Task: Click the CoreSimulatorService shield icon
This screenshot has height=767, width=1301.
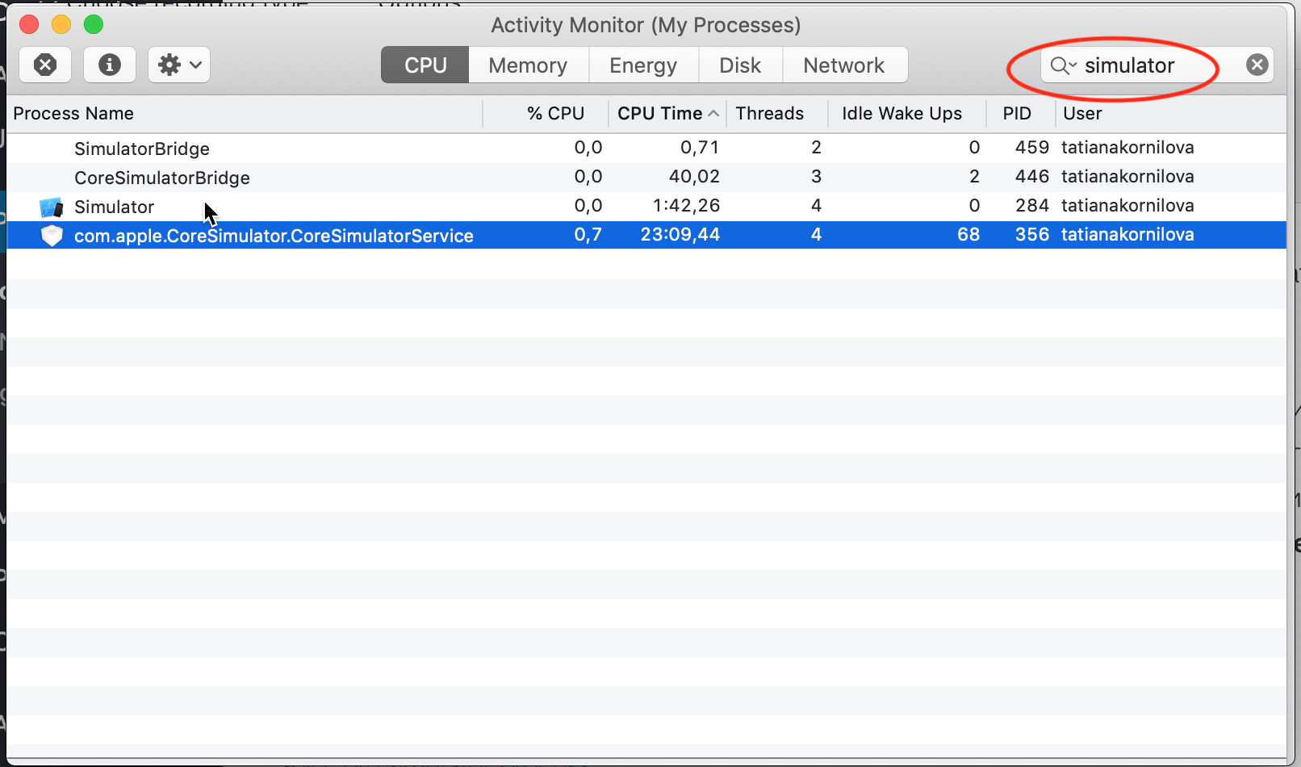Action: tap(52, 236)
